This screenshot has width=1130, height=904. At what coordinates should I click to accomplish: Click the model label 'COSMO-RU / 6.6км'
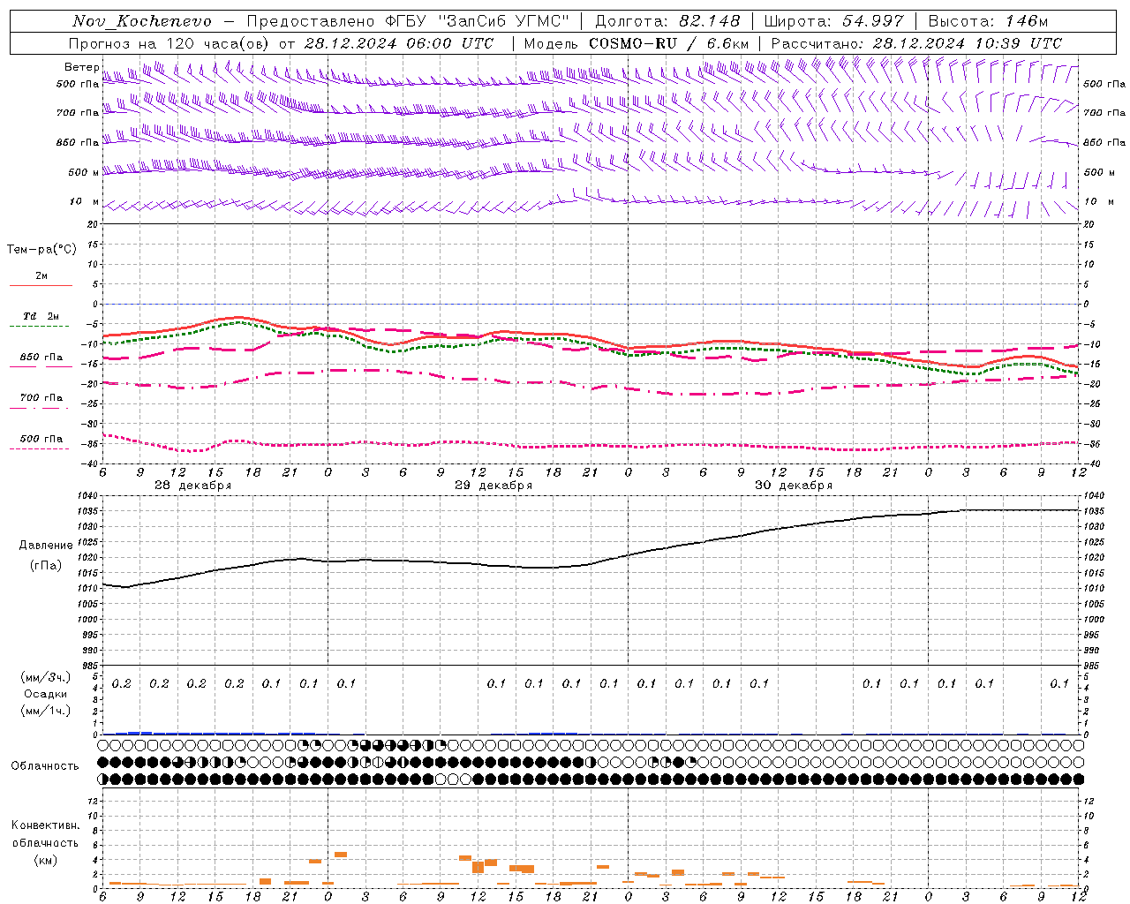click(x=669, y=43)
